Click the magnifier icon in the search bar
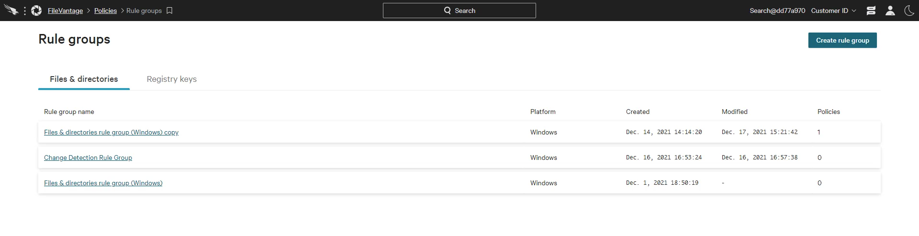Viewport: 919px width, 236px height. tap(448, 11)
